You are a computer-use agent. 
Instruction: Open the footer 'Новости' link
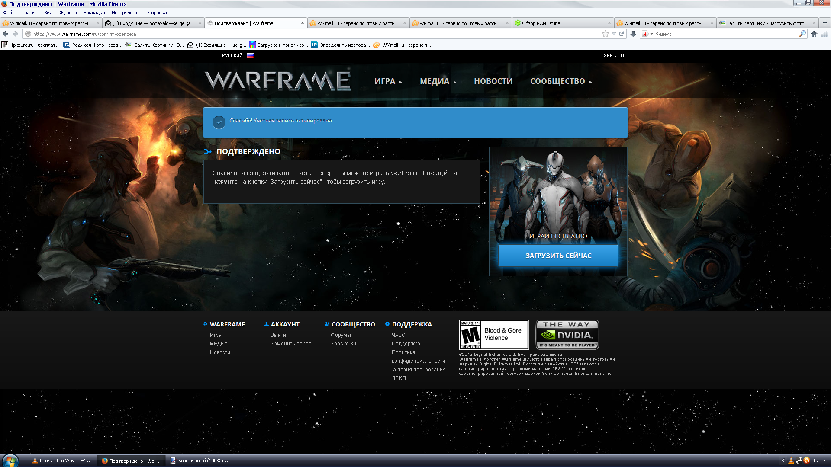pyautogui.click(x=220, y=352)
